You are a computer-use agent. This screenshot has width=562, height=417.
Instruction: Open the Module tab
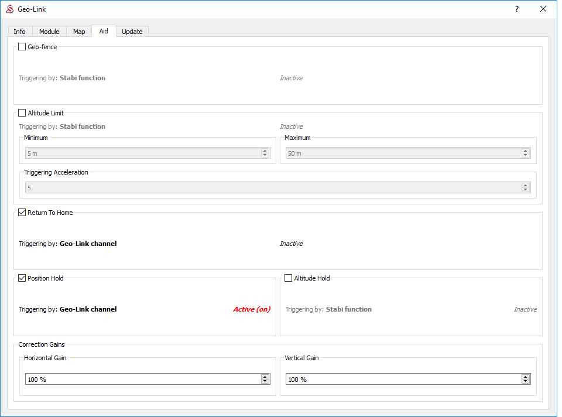pyautogui.click(x=49, y=32)
